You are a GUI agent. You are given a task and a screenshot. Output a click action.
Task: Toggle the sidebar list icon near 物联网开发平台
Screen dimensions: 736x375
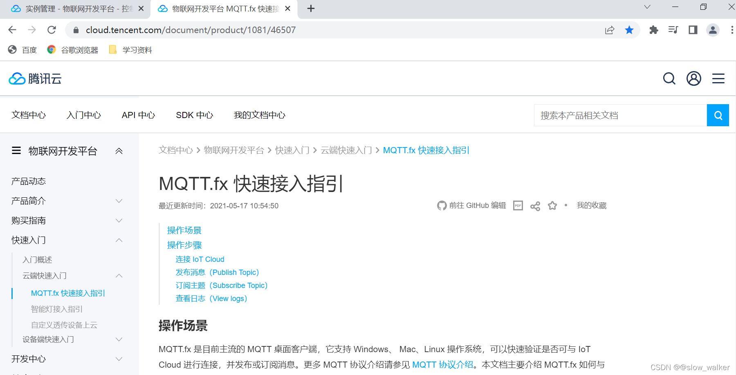[x=16, y=151]
